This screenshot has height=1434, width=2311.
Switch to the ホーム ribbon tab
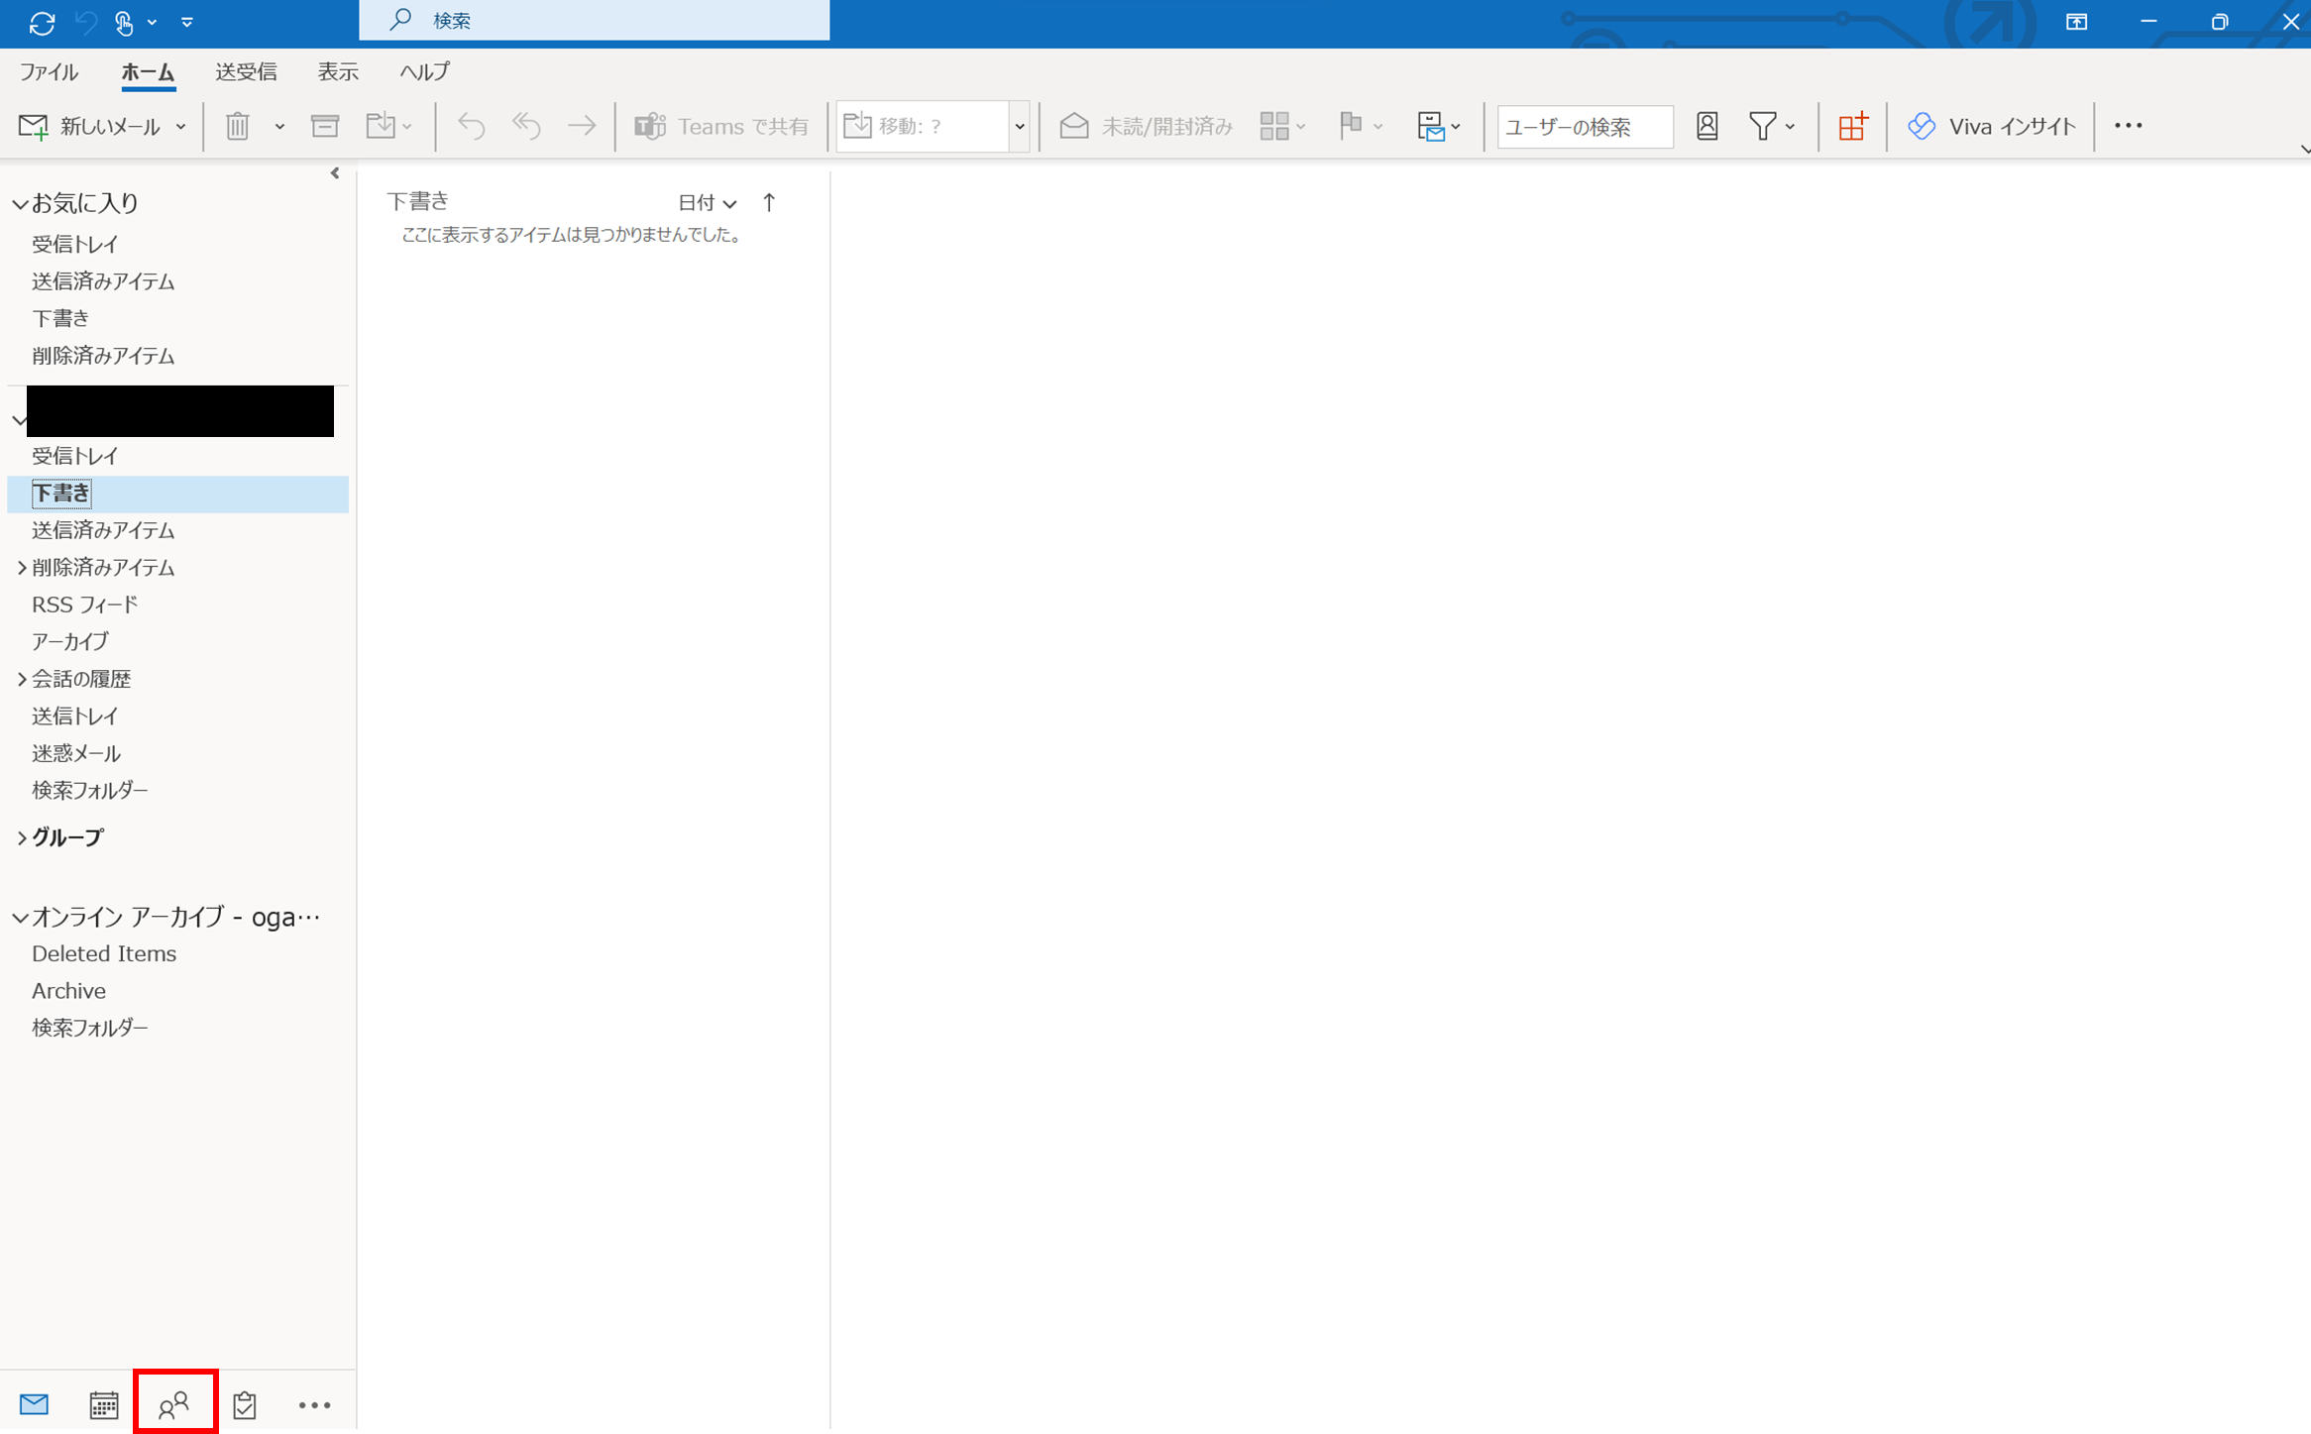(148, 71)
